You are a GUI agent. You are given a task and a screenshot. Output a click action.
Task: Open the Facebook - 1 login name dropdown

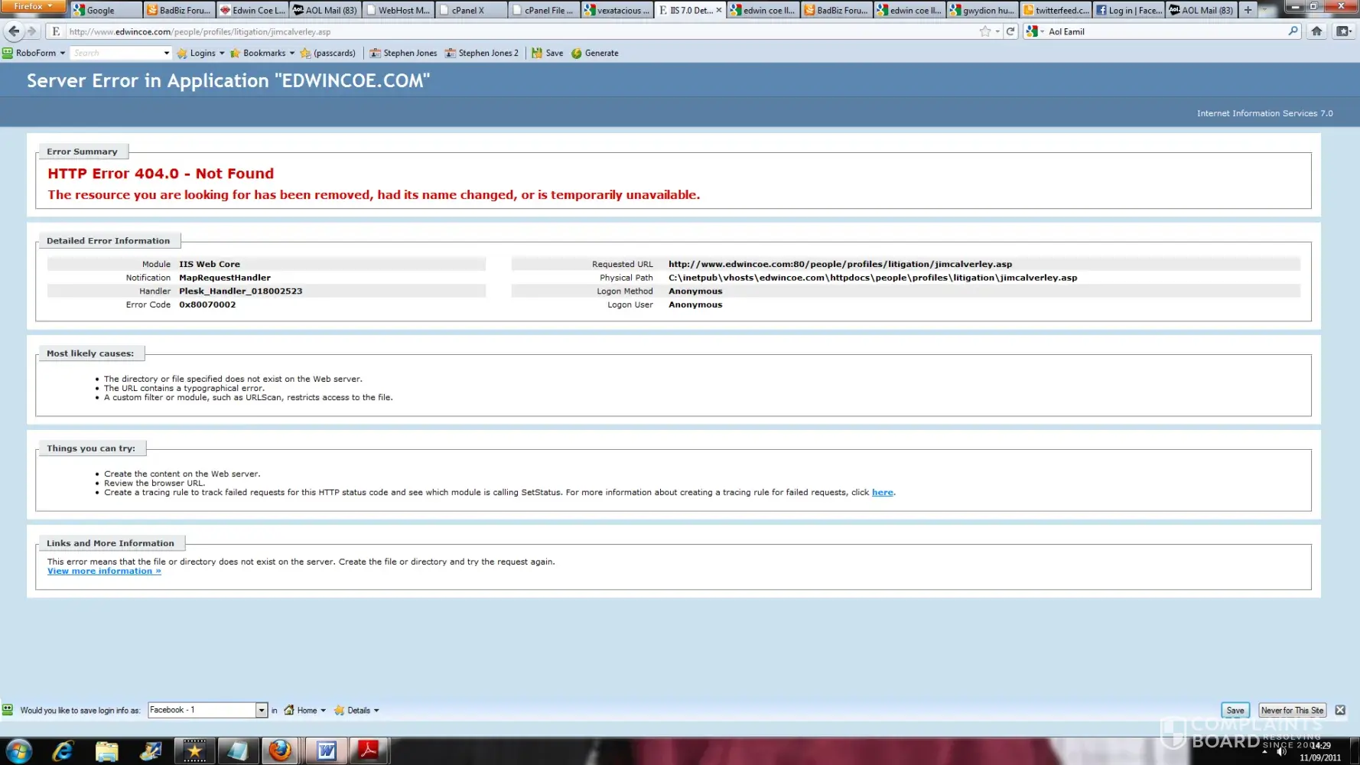pyautogui.click(x=261, y=711)
